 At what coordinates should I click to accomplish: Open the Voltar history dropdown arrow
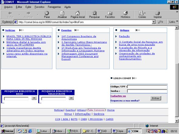coord(19,15)
